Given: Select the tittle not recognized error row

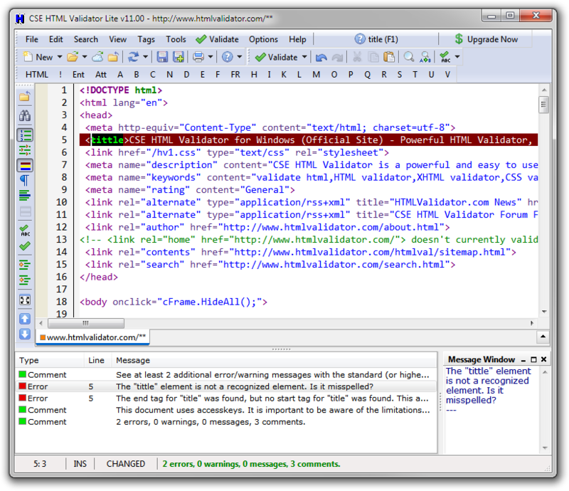Looking at the screenshot, I should coord(225,386).
